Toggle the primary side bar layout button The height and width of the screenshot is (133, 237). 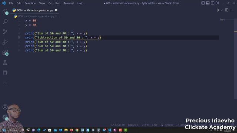click(203, 3)
